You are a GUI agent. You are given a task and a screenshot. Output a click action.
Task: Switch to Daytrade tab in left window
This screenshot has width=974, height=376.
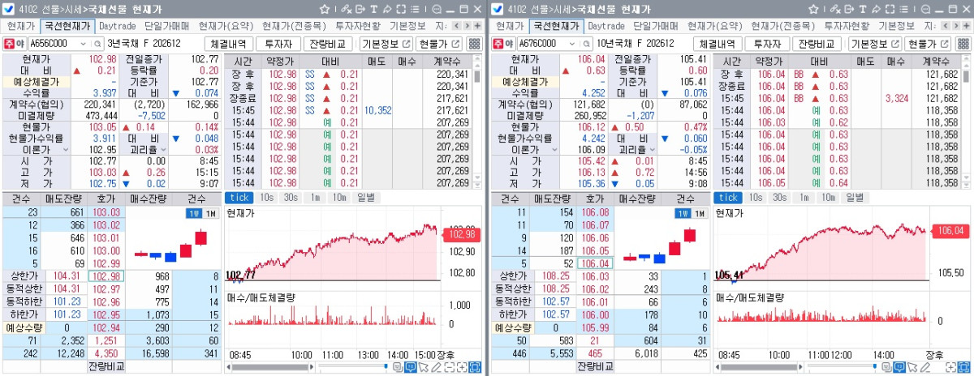(119, 26)
